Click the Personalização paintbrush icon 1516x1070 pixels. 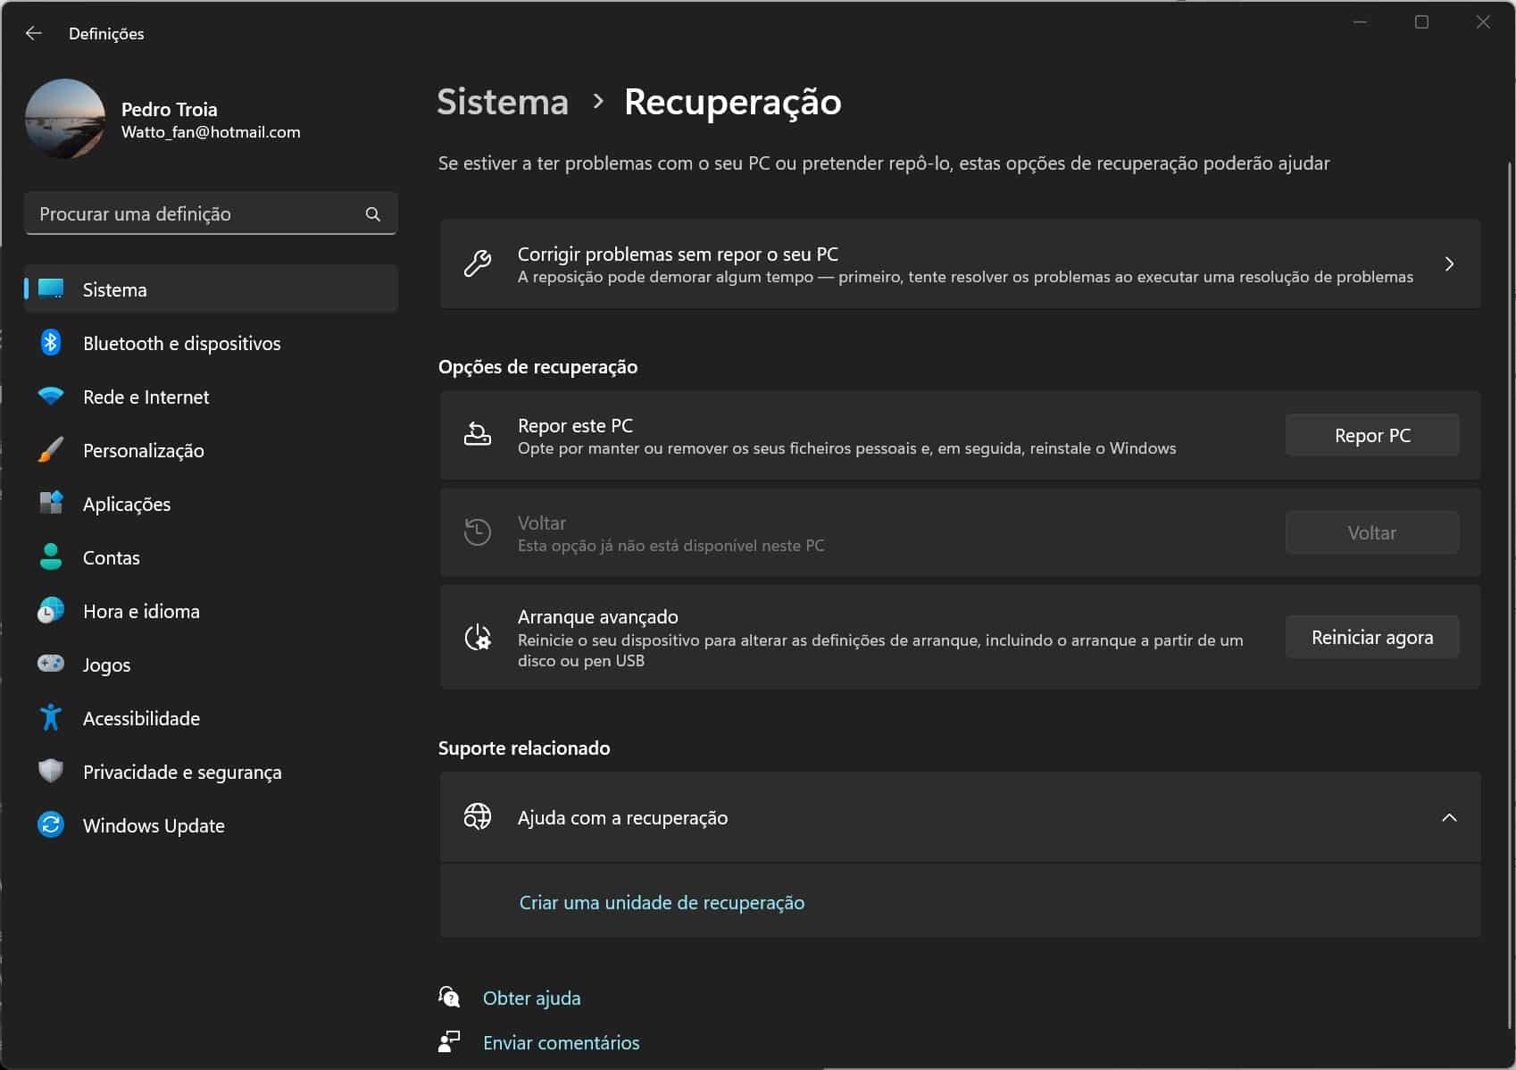[x=51, y=450]
